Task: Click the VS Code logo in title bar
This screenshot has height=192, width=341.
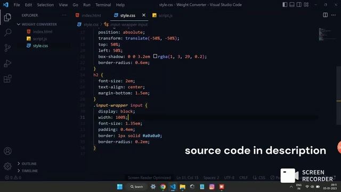Action: (x=6, y=5)
